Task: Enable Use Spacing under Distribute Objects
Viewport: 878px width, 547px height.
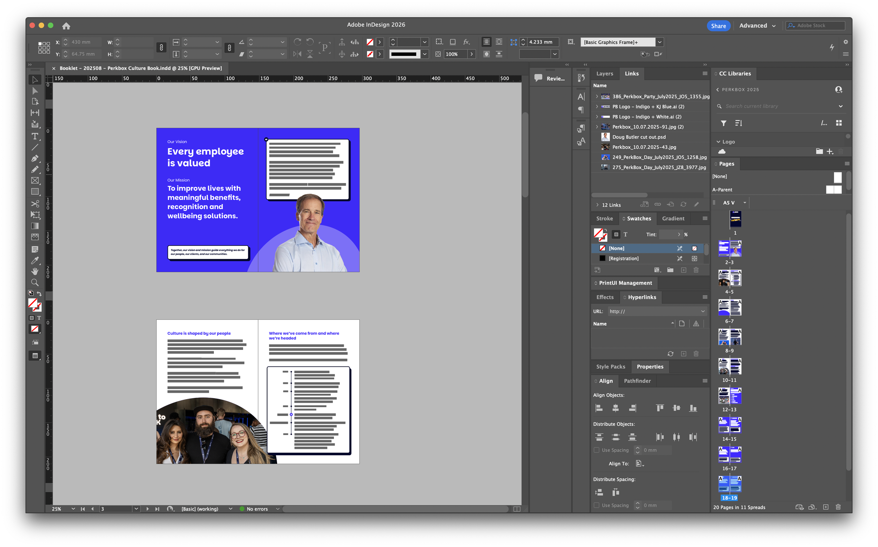Action: click(x=597, y=450)
